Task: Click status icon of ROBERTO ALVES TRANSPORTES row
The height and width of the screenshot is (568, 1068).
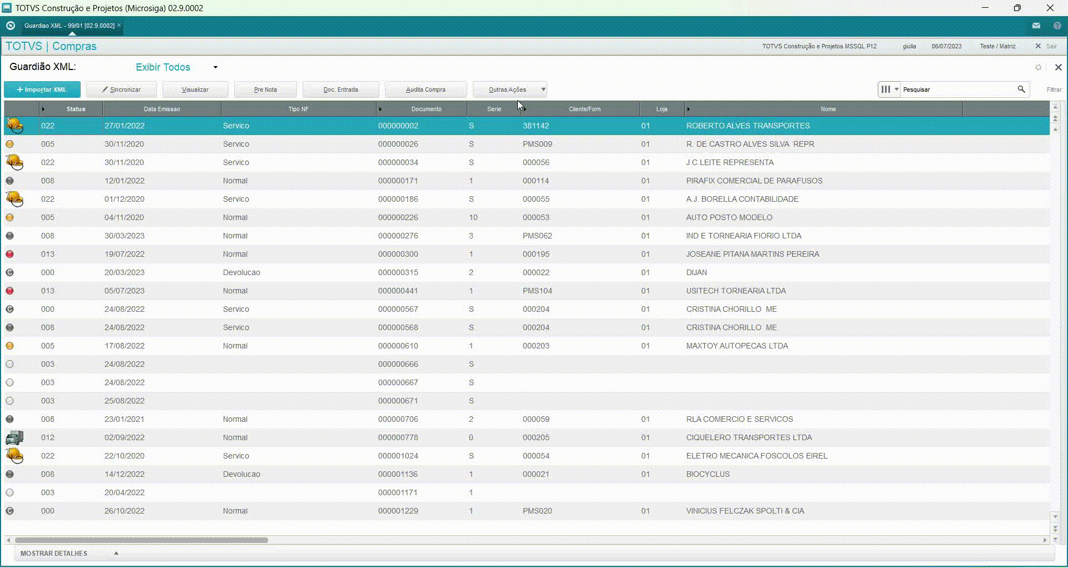Action: (14, 126)
